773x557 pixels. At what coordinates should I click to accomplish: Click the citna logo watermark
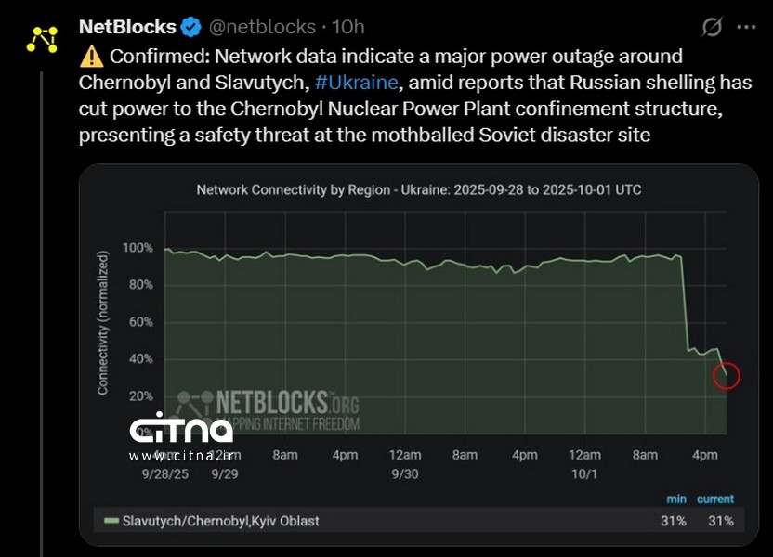click(180, 430)
